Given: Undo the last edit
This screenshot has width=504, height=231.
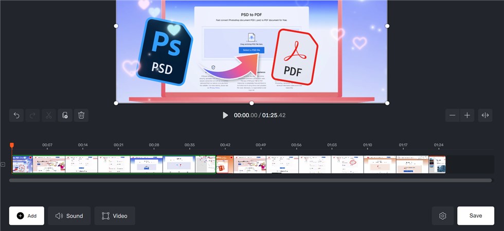Looking at the screenshot, I should [16, 115].
